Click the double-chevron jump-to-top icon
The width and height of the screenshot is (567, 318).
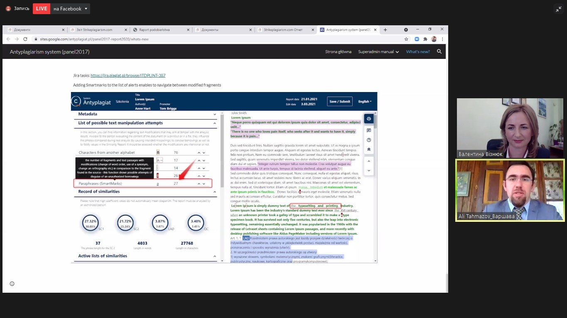click(368, 150)
